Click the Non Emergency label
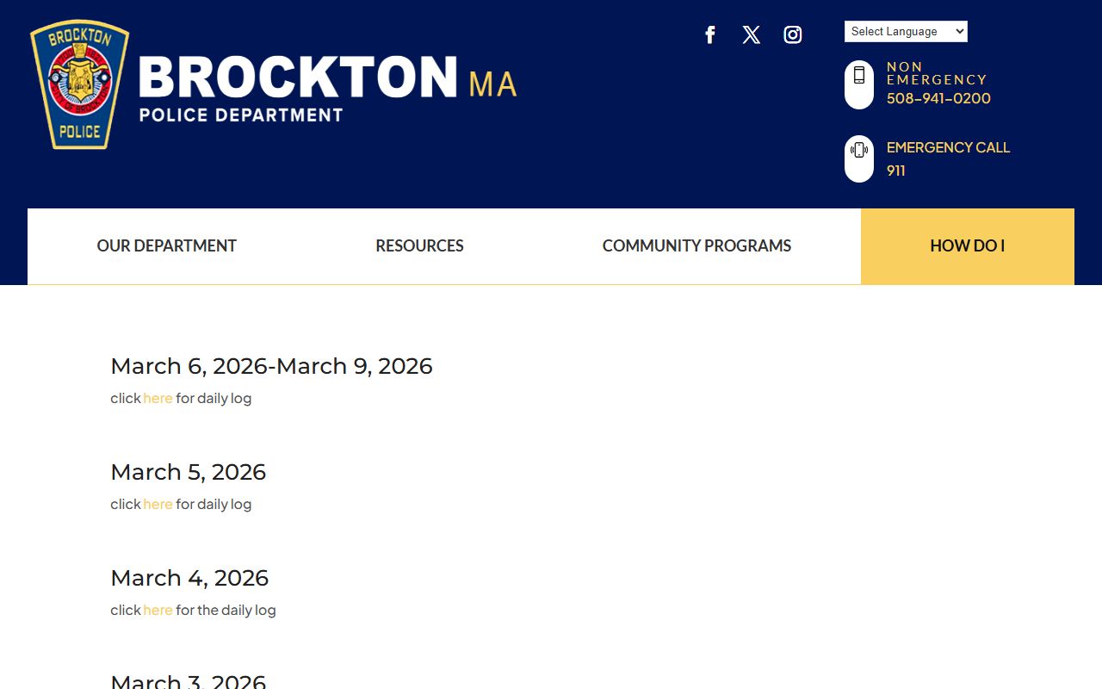1102x689 pixels. [x=937, y=72]
